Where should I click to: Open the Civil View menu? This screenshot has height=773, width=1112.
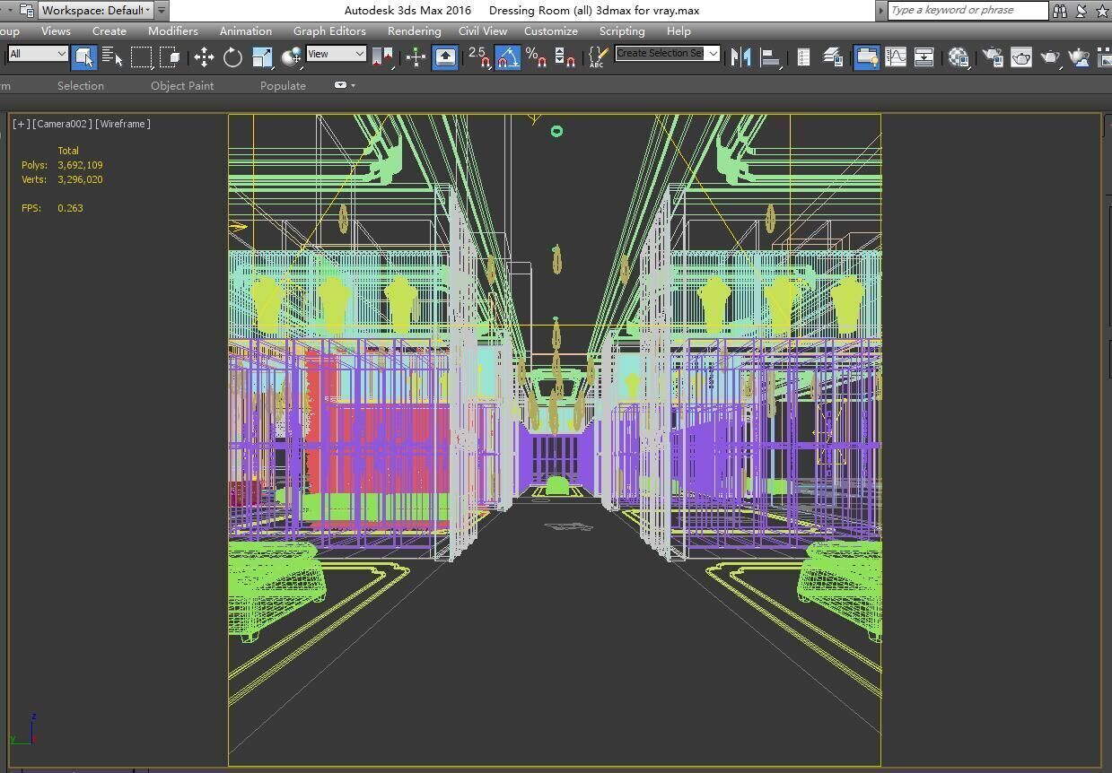[x=483, y=31]
